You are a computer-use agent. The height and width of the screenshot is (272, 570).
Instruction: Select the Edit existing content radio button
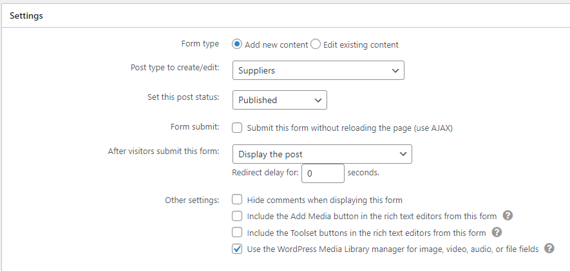(316, 44)
